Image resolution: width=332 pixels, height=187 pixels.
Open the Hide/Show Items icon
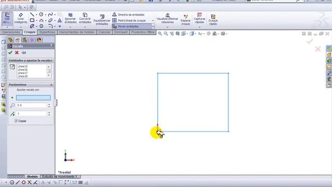[x=200, y=33]
